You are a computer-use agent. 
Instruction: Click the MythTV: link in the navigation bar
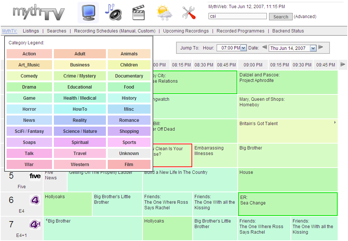pos(10,31)
